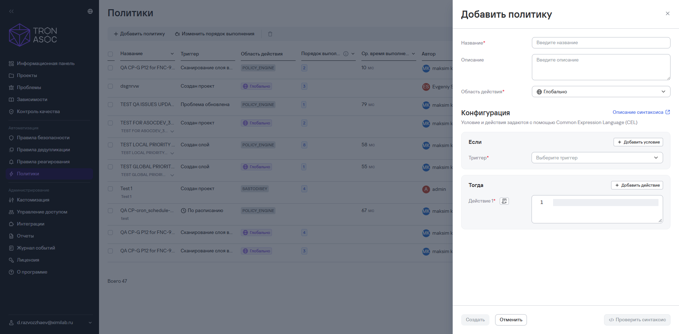This screenshot has height=334, width=679.
Task: Check the box for TEST FOR ASOCDEV_3 row
Action: [110, 123]
